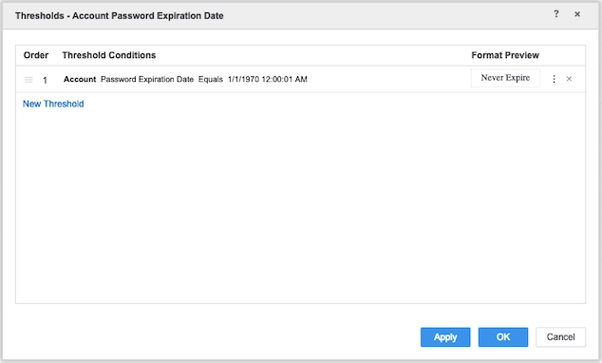Click the Apply button

[x=445, y=337]
